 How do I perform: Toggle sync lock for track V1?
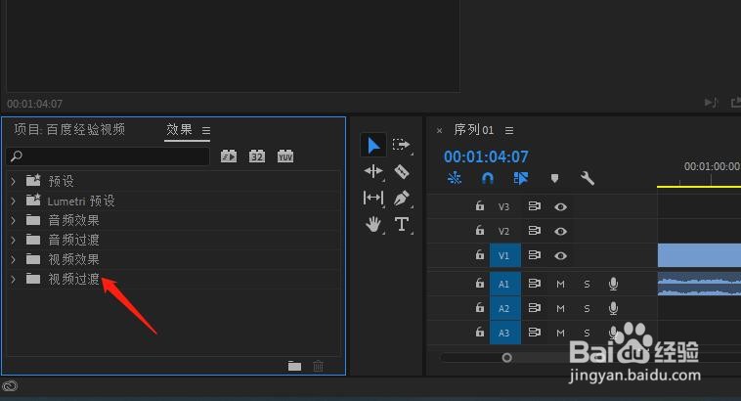tap(535, 255)
